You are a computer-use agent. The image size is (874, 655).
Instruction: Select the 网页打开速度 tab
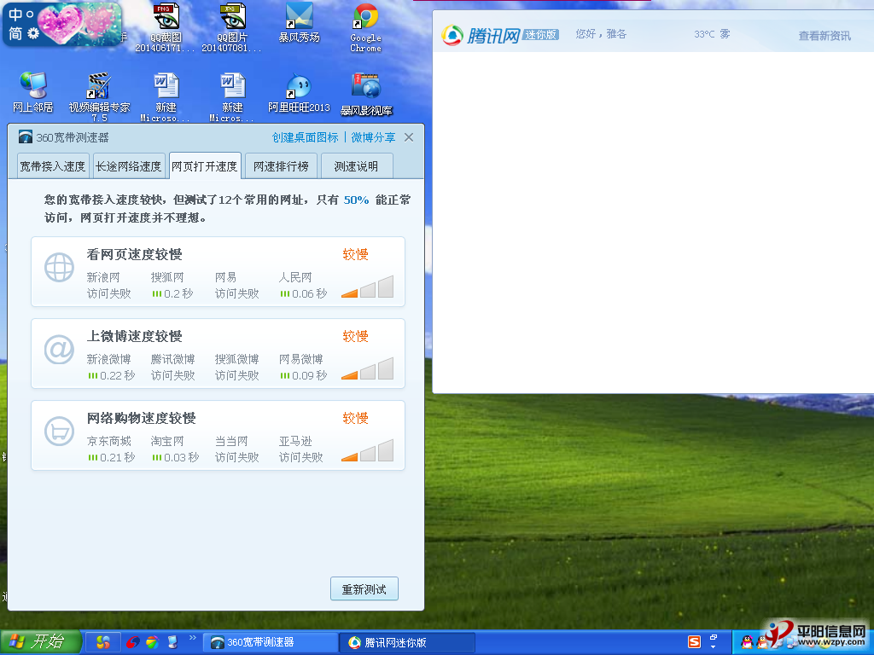(205, 166)
